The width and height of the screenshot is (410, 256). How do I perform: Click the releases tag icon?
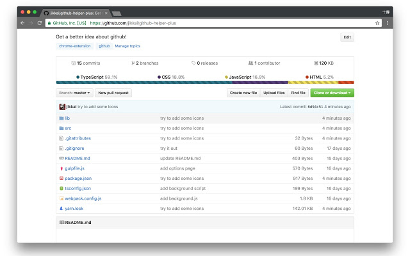(193, 63)
